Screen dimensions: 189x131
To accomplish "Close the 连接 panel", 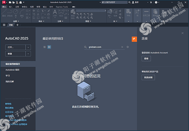I will point(183,33).
